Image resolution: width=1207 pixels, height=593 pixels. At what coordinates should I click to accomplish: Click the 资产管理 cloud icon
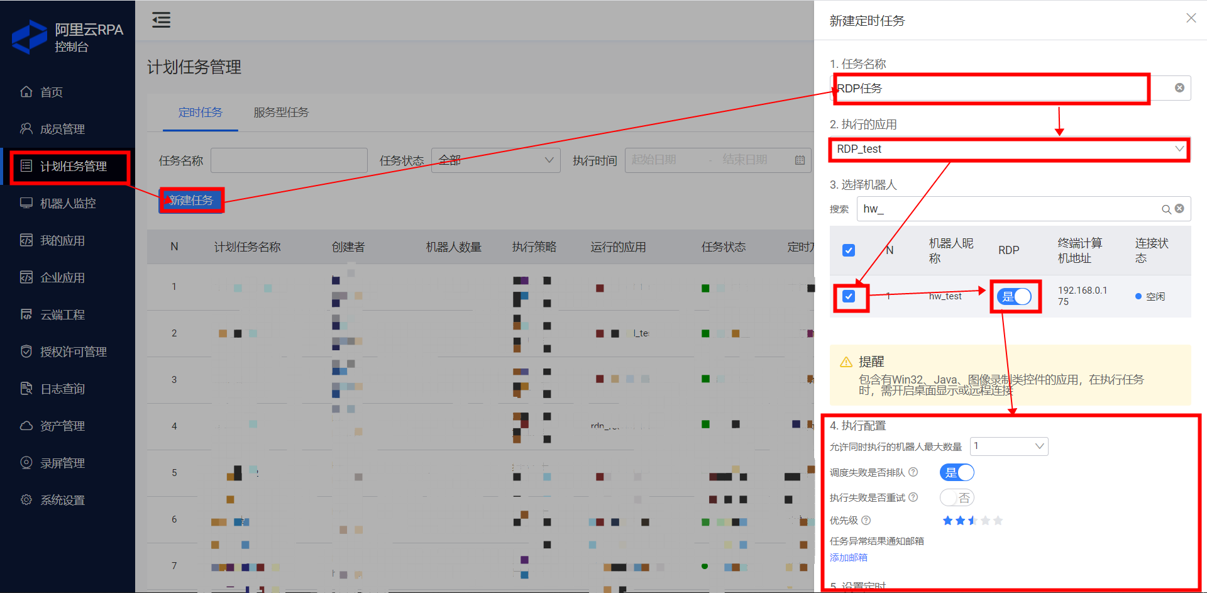tap(26, 426)
